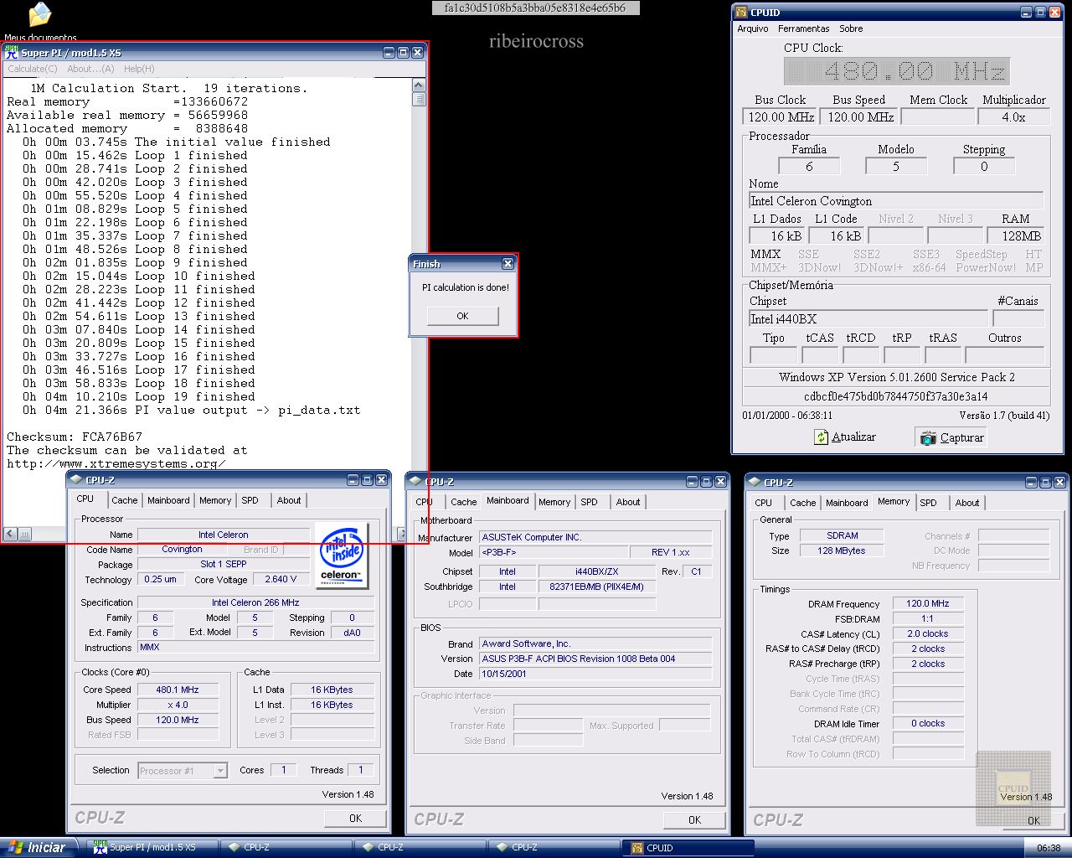Select the second CPU-Z taskbar button
This screenshot has width=1072, height=858.
click(x=420, y=847)
